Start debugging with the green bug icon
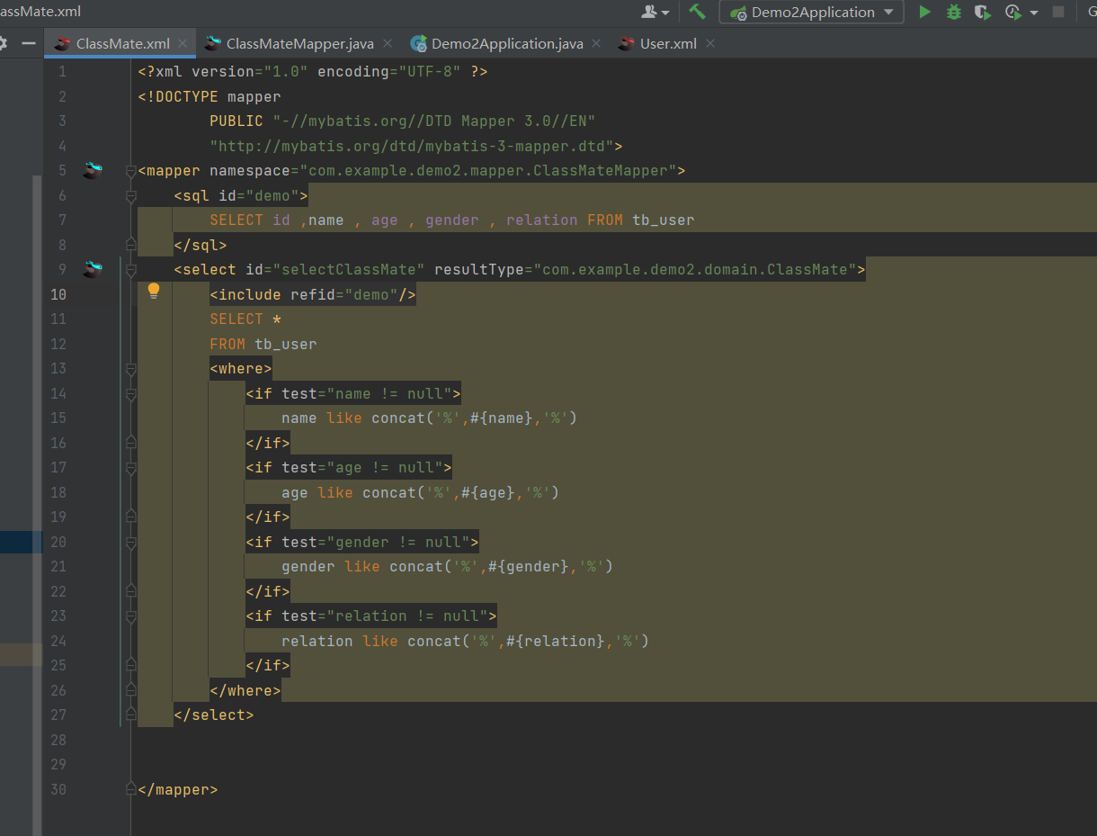Image resolution: width=1097 pixels, height=836 pixels. coord(954,12)
